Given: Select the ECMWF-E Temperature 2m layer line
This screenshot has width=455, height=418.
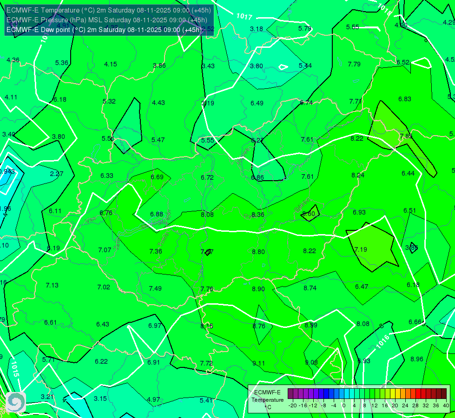Looking at the screenshot, I should pos(109,10).
